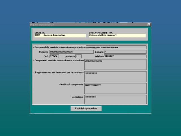Focus the Consulenti text area

coord(115,100)
